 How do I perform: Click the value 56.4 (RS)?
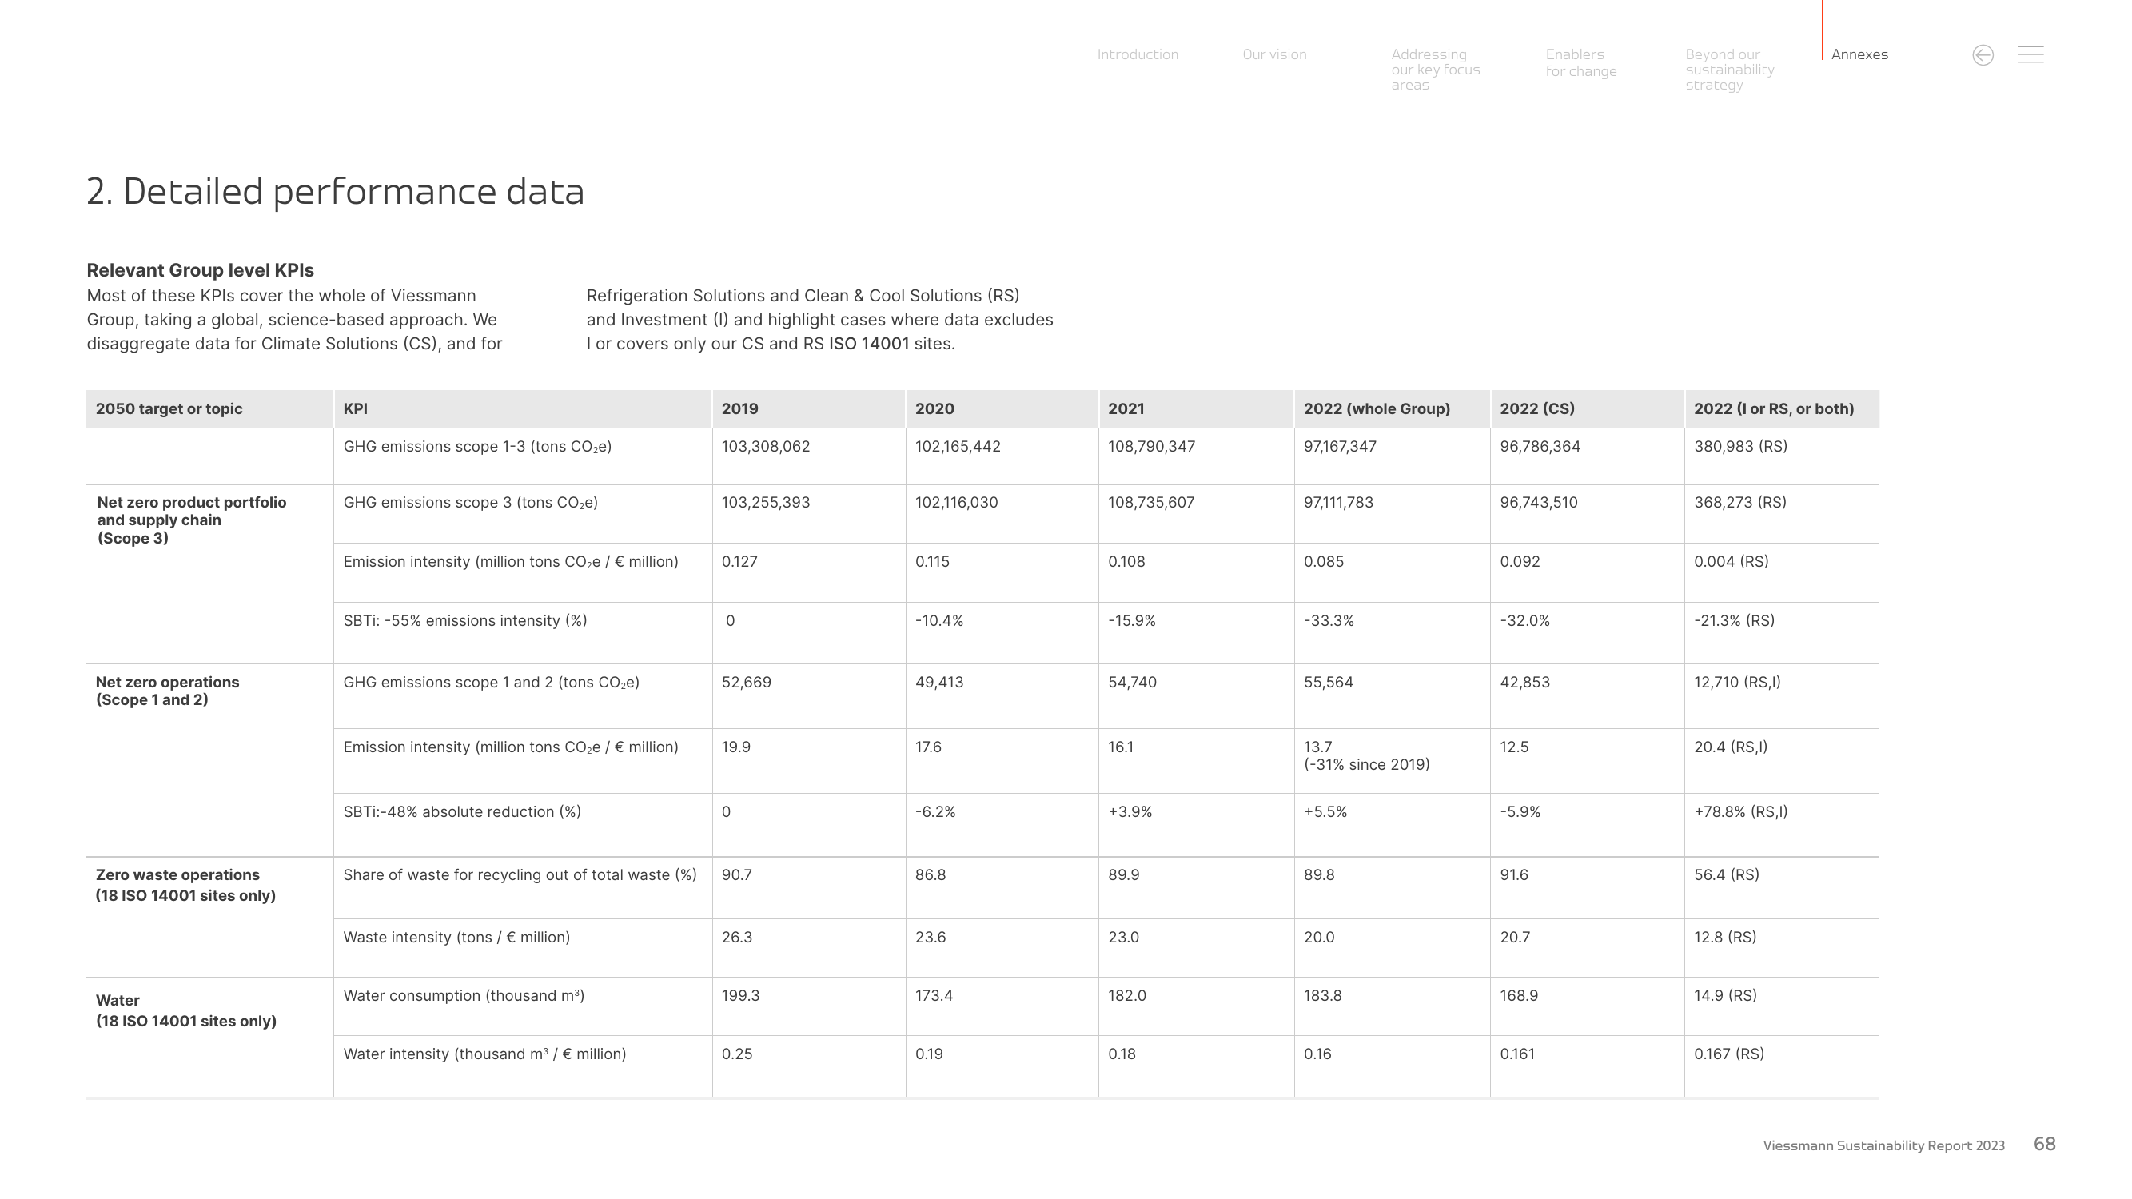coord(1727,875)
